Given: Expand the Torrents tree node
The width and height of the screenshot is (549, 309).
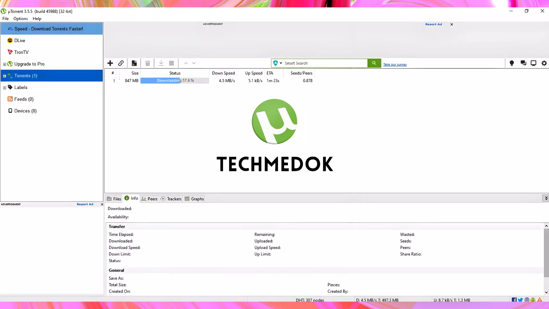Looking at the screenshot, I should (5, 76).
